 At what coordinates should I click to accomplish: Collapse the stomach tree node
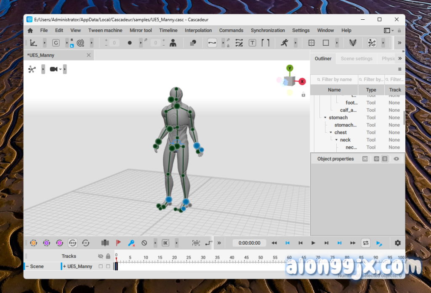325,118
